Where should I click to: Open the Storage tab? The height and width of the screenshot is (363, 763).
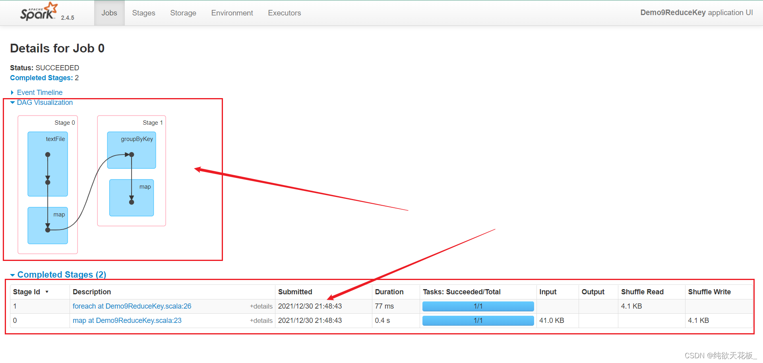[183, 13]
